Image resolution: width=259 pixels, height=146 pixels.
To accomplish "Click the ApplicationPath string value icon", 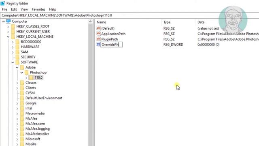I will tap(98, 34).
